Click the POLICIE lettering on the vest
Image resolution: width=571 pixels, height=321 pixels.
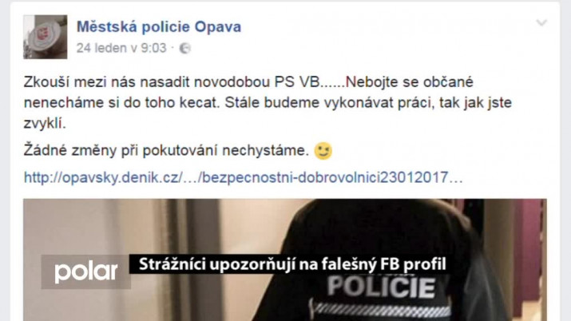coord(381,287)
